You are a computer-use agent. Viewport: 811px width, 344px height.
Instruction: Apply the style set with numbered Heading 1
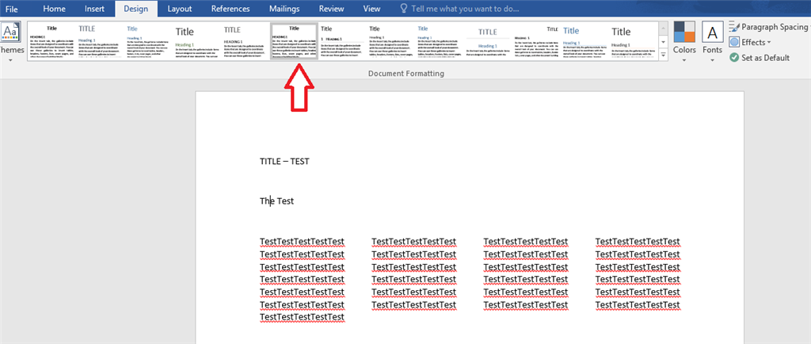[342, 41]
